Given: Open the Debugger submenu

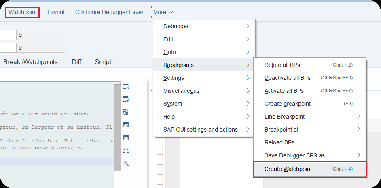Looking at the screenshot, I should pyautogui.click(x=203, y=26).
